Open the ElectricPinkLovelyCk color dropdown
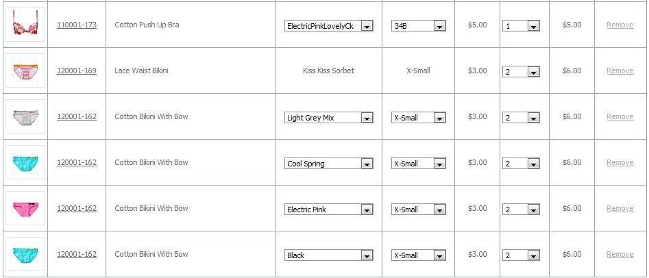649x278 pixels. click(x=329, y=26)
